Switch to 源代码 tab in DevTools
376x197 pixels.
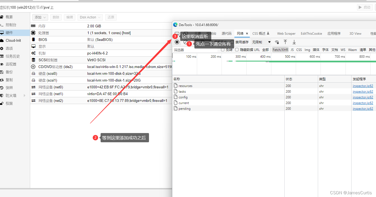click(x=226, y=34)
